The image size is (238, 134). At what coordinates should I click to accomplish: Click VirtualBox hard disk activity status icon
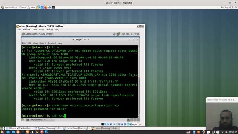pos(103,124)
